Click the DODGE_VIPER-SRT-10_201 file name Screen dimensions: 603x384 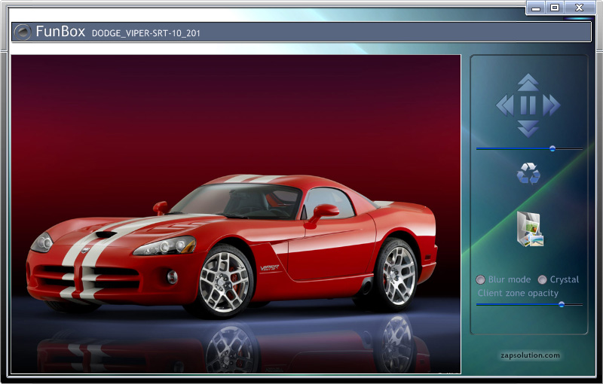[x=146, y=33]
